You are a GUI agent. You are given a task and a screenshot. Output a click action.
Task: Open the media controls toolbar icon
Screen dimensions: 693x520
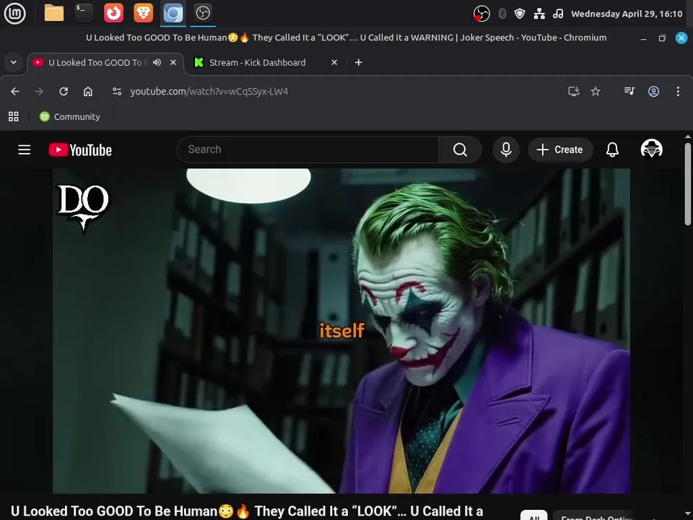629,91
